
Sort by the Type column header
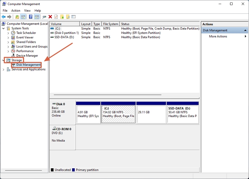97,24
